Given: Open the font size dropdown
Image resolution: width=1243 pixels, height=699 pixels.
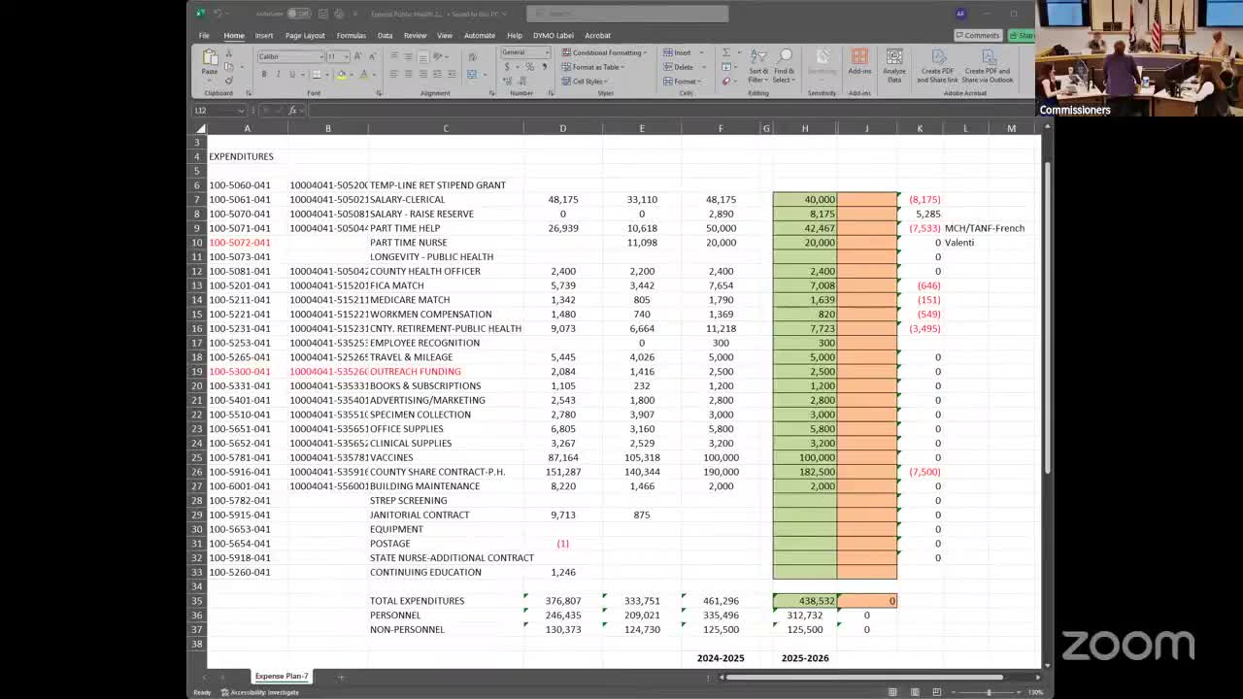Looking at the screenshot, I should point(346,56).
